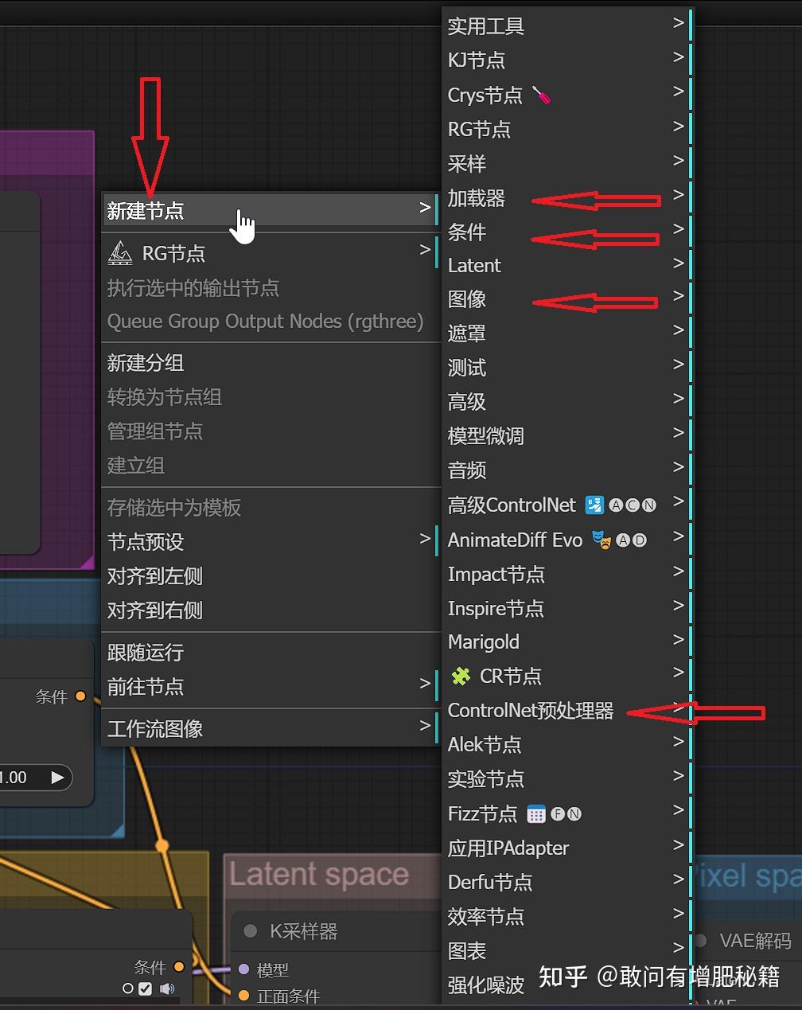Open the 实用工具 node category
Image resolution: width=802 pixels, height=1010 pixels.
[566, 26]
